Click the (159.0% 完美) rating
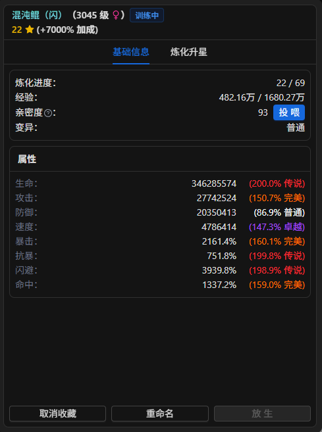This screenshot has width=322, height=432. pyautogui.click(x=277, y=285)
